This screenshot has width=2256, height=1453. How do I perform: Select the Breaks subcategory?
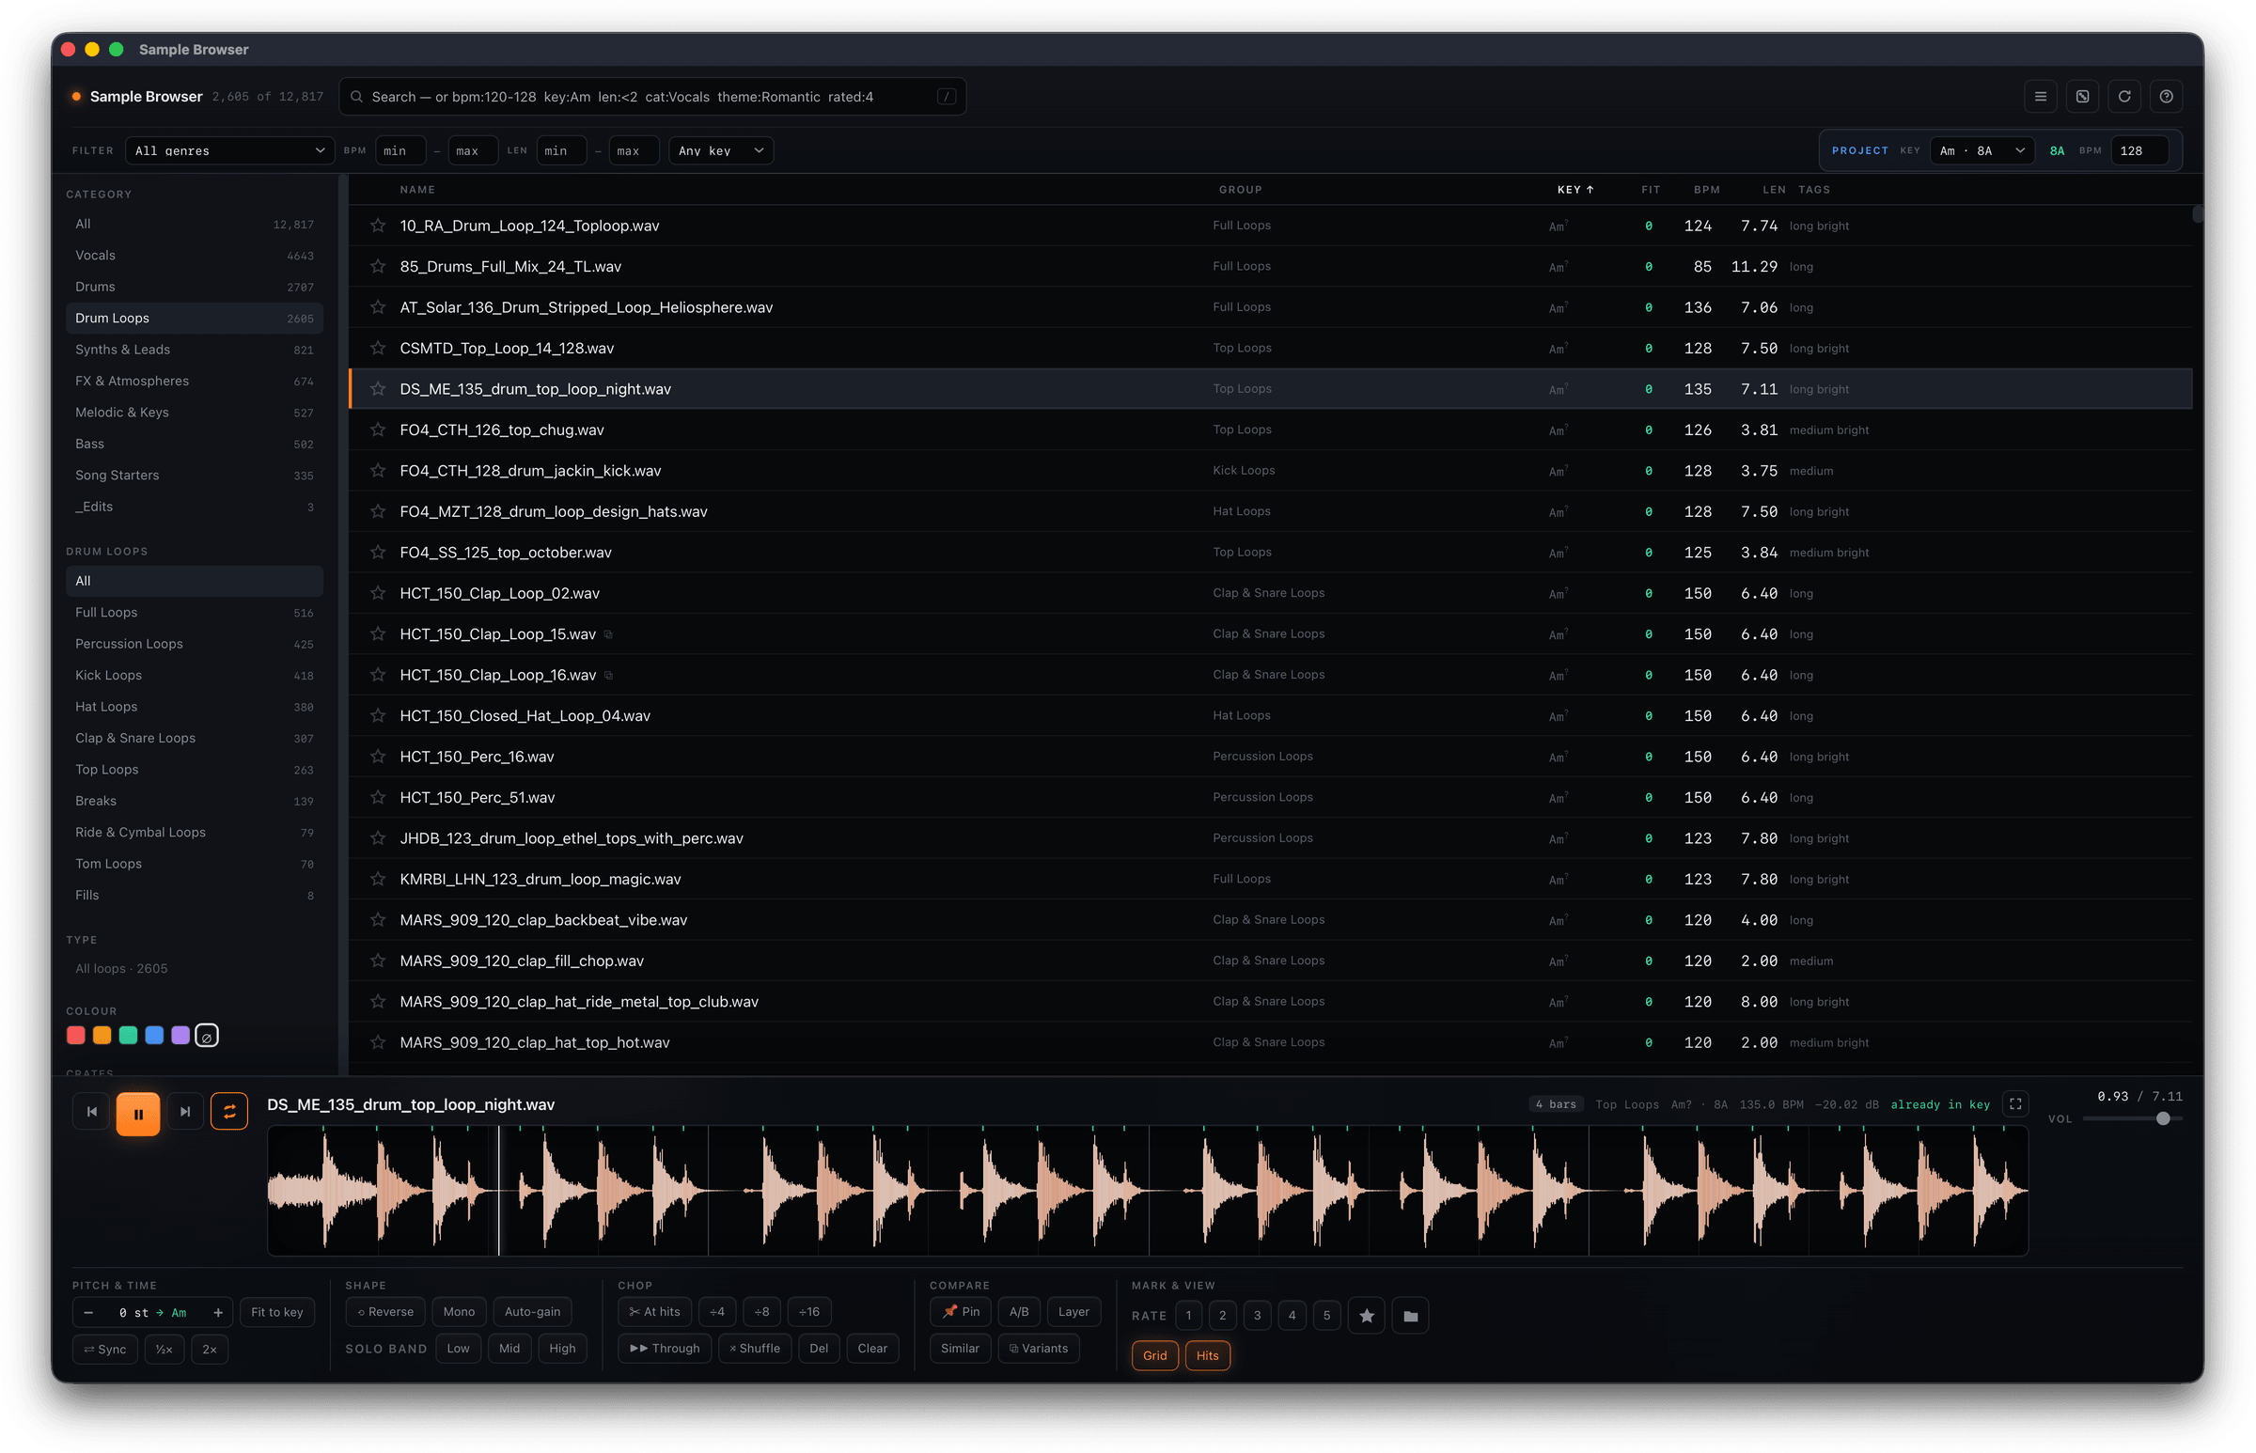195,801
